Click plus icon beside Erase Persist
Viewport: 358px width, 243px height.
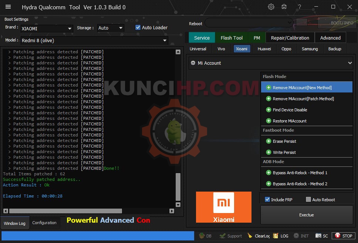(x=269, y=141)
